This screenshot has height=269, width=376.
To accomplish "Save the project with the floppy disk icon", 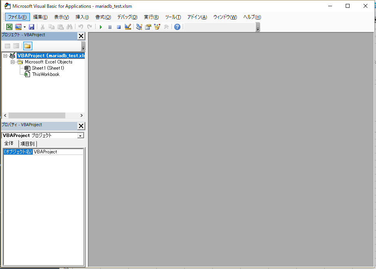I will click(x=32, y=27).
